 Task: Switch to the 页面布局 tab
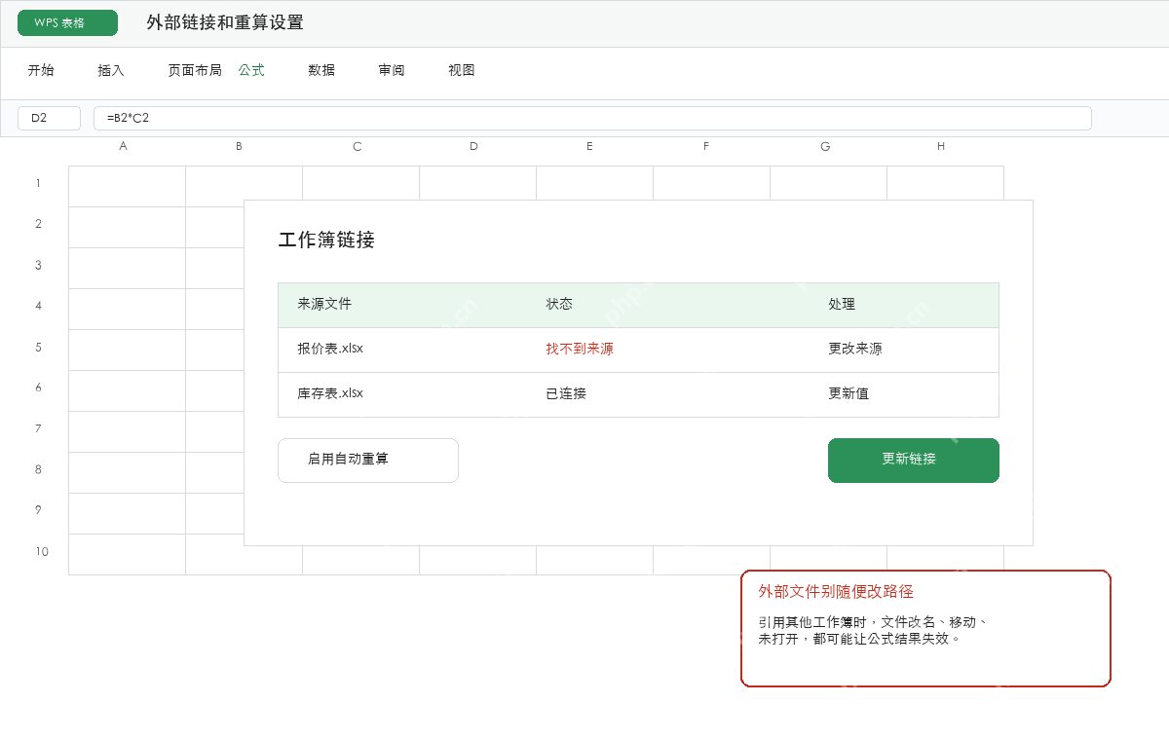(x=195, y=70)
